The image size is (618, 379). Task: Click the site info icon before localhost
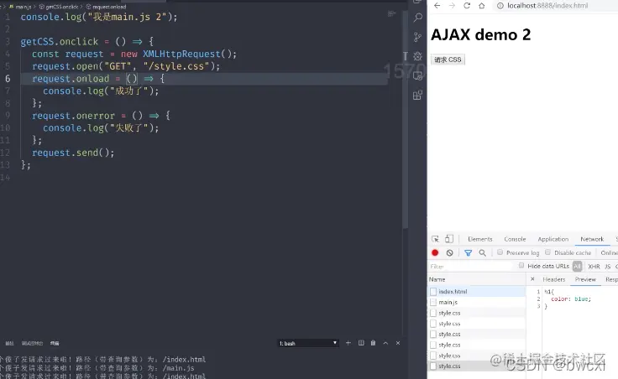(x=500, y=6)
